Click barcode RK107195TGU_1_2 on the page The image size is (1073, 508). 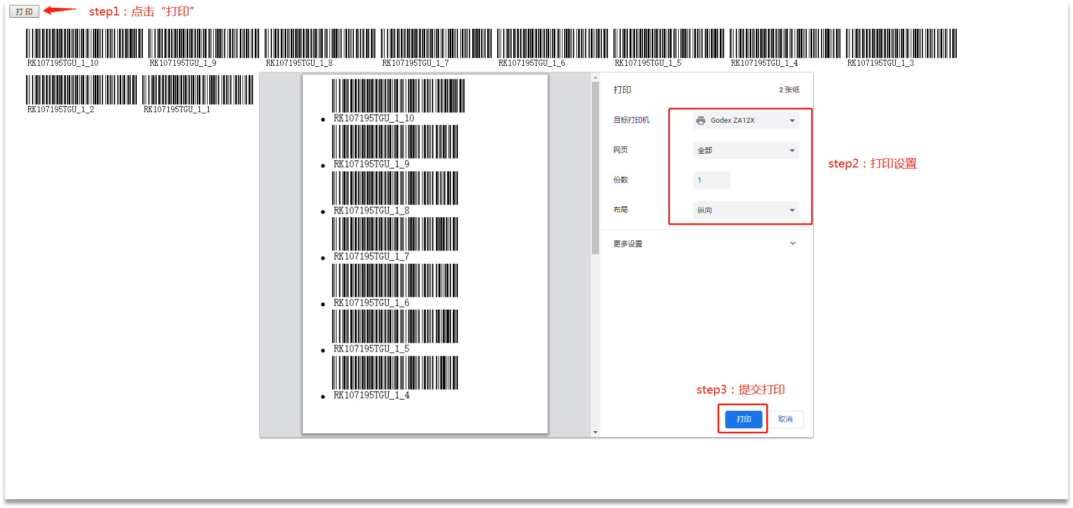tap(81, 90)
